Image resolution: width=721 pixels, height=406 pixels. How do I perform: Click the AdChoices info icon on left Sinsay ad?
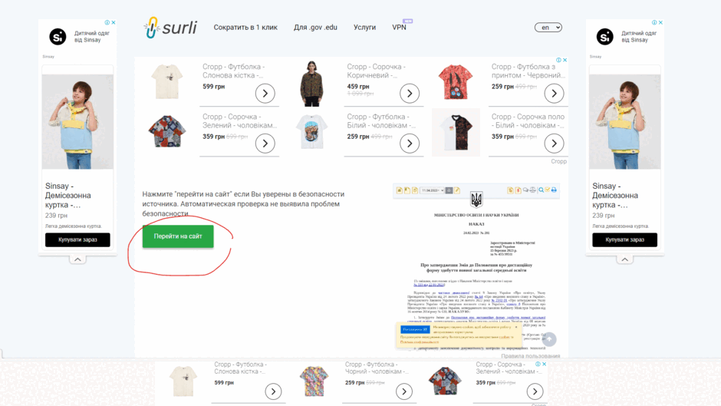pos(107,22)
